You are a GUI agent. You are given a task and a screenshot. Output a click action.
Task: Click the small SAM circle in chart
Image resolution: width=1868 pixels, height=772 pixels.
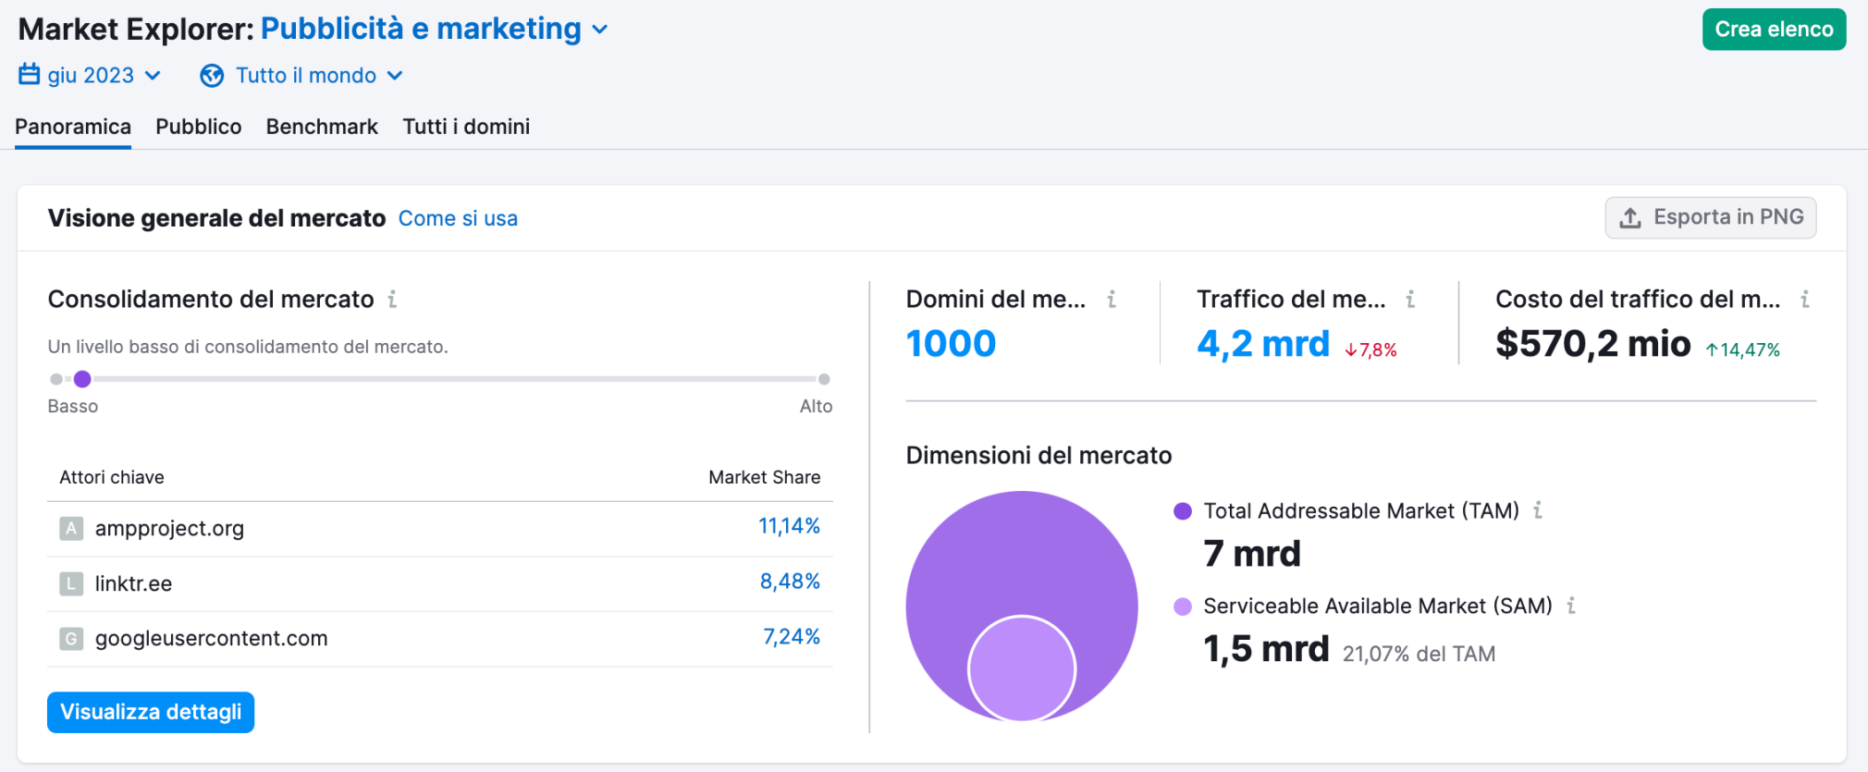[x=1022, y=668]
